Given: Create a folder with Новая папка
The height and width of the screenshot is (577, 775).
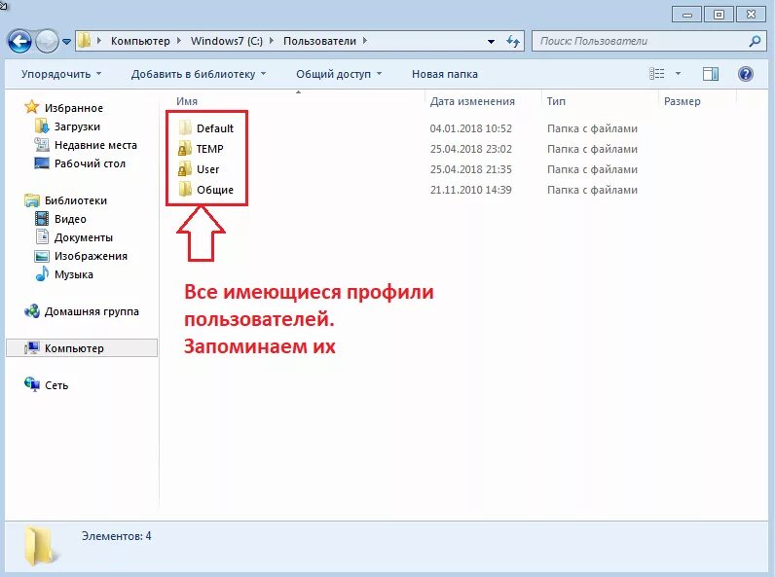Looking at the screenshot, I should 444,74.
